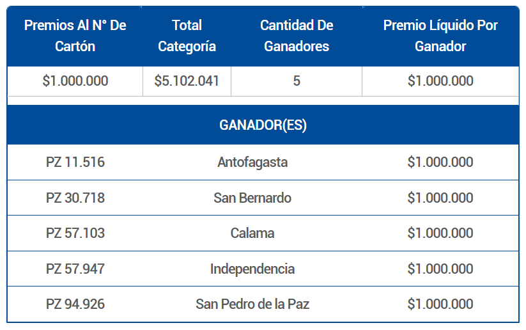
Task: Click the prize amount in the PZ 94.926 row
Action: tap(440, 304)
